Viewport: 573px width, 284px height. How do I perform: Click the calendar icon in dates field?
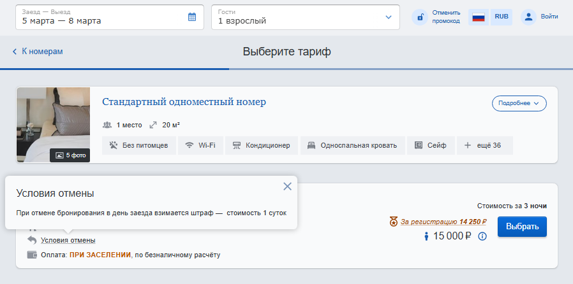point(192,17)
